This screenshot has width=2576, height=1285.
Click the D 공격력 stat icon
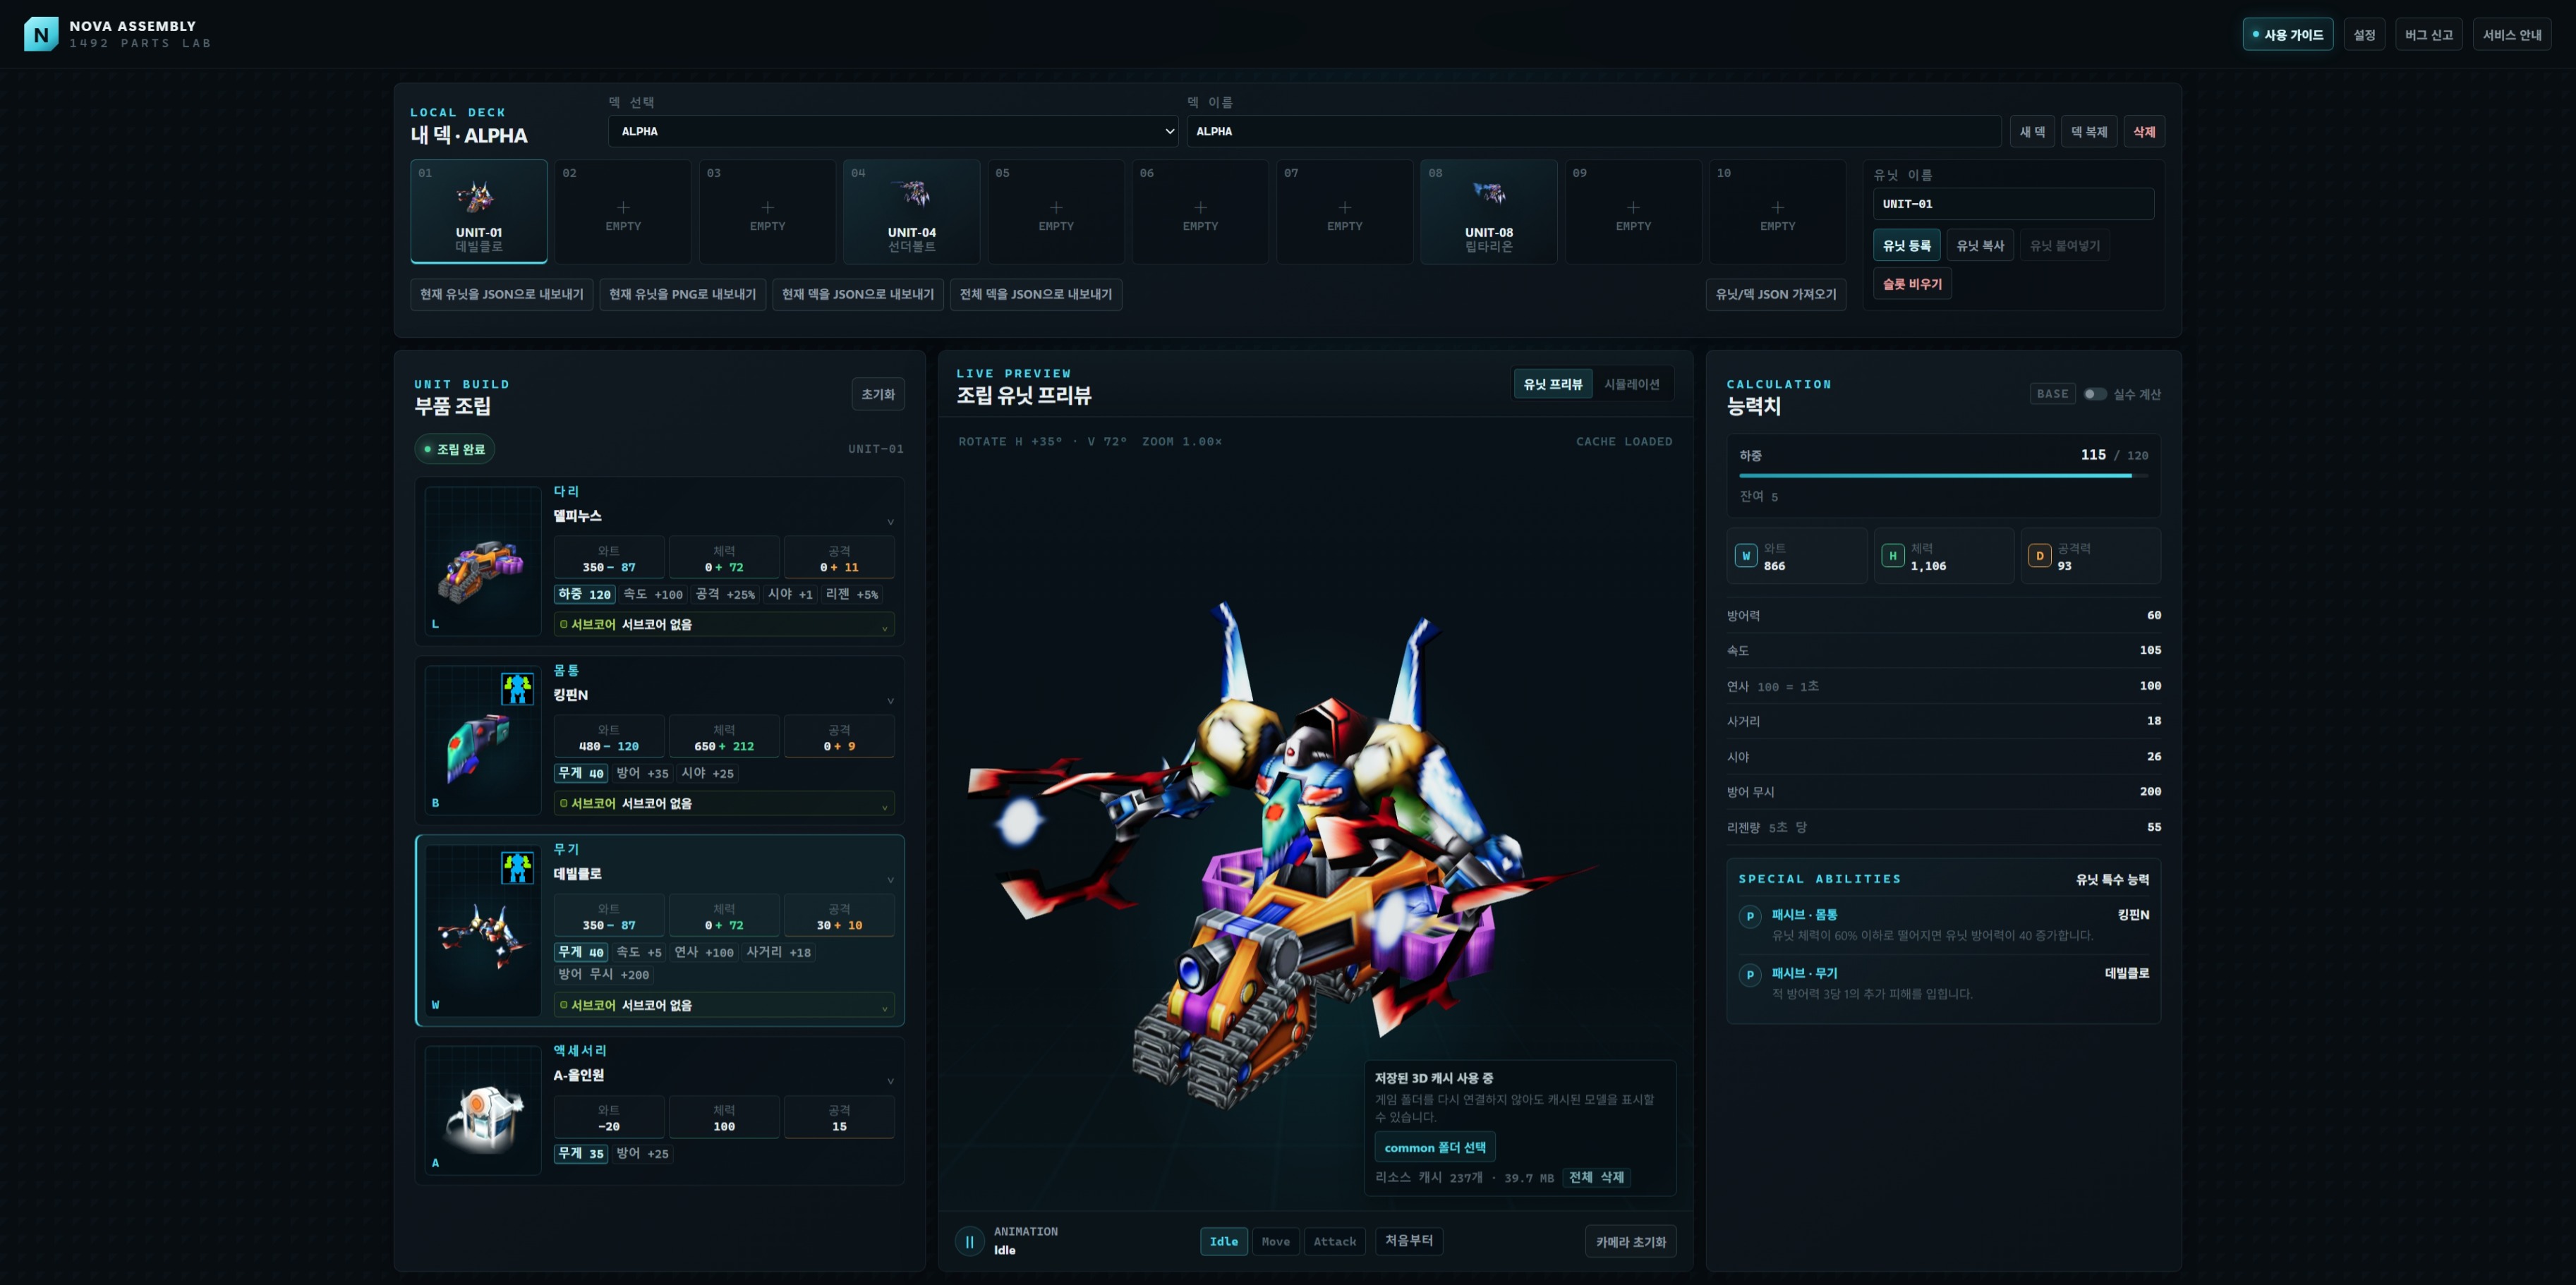click(2040, 556)
